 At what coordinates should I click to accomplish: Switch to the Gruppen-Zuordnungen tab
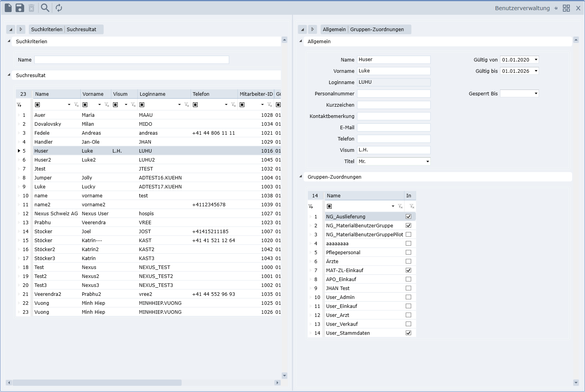click(377, 29)
